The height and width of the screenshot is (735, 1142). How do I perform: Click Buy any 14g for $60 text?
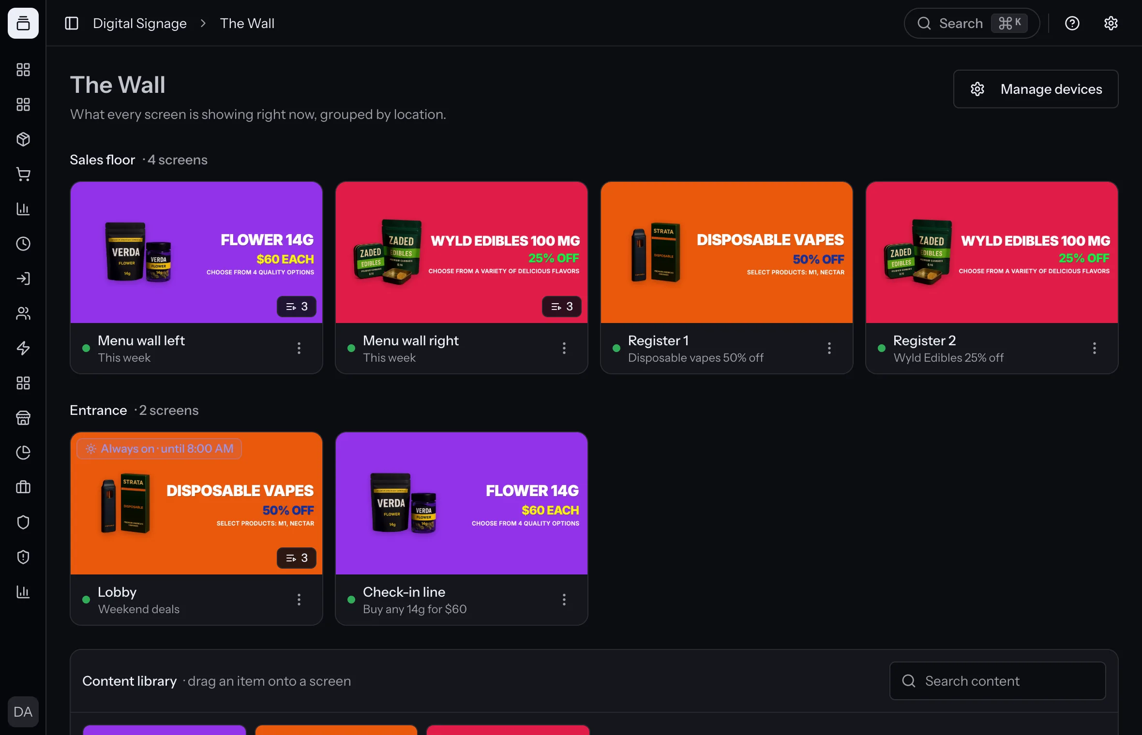pyautogui.click(x=415, y=609)
